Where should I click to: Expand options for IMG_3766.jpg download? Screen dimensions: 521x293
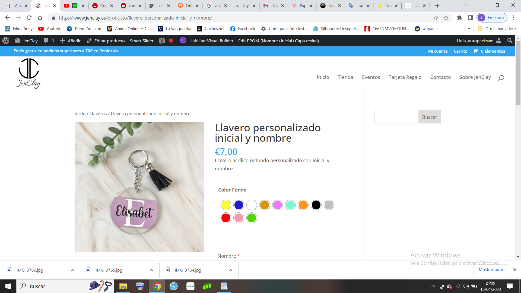click(72, 270)
